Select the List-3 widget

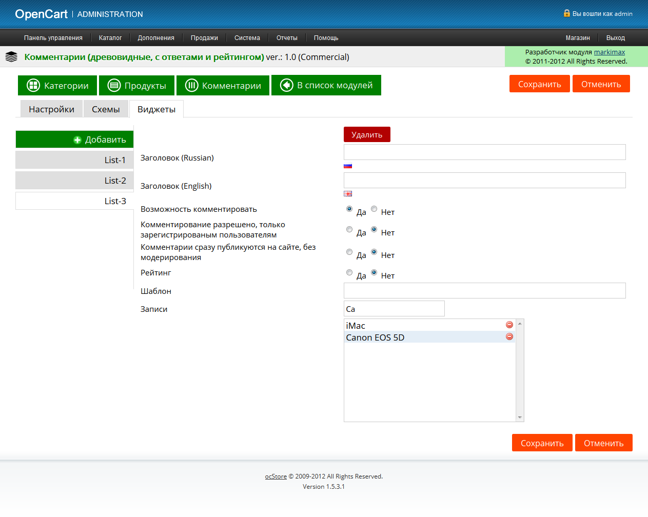pos(74,201)
